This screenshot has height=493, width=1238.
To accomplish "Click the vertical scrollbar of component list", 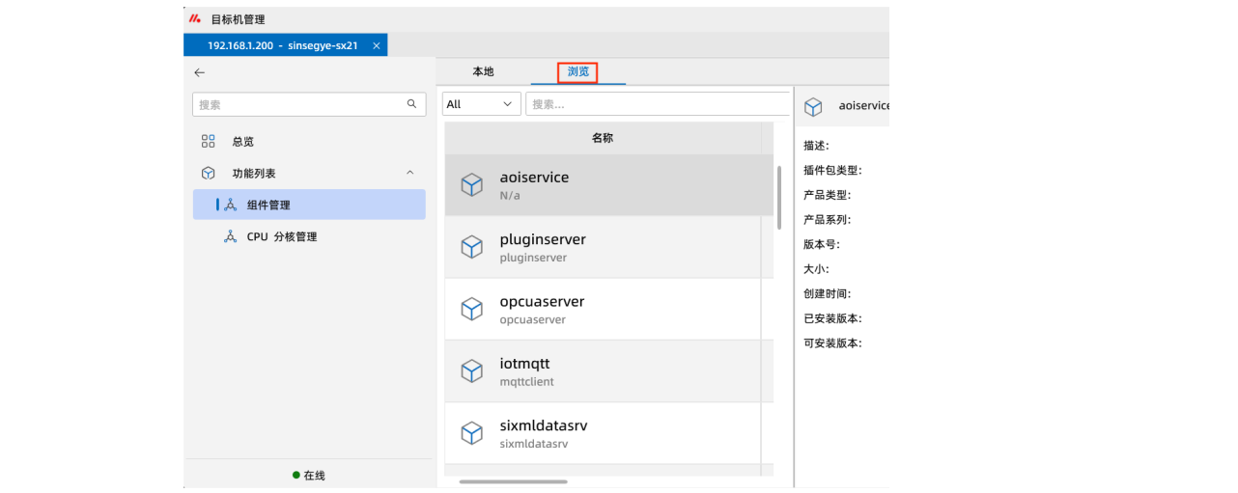I will (779, 198).
